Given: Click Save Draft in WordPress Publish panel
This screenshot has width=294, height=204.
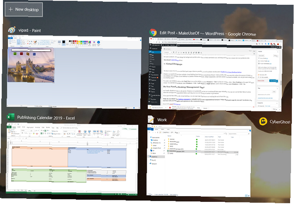Looking at the screenshot, I should (x=261, y=56).
